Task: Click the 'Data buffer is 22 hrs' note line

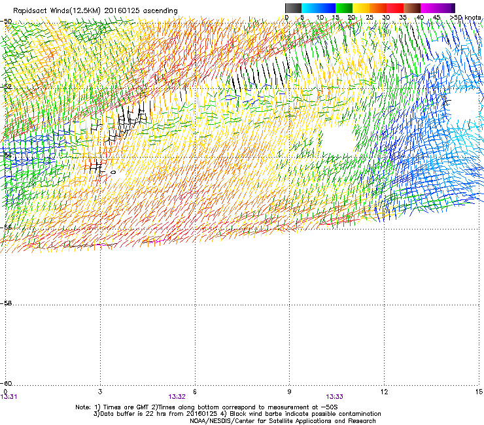Action: point(237,414)
